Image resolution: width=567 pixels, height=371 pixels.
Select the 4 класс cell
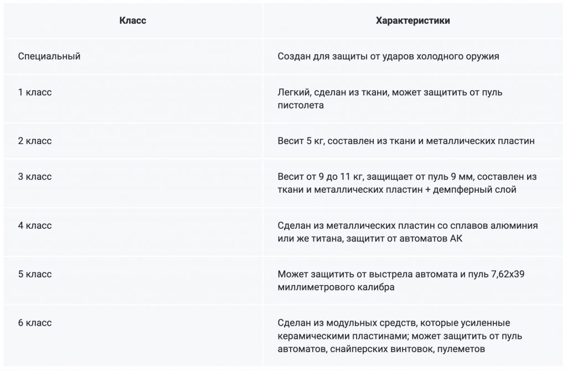[133, 232]
